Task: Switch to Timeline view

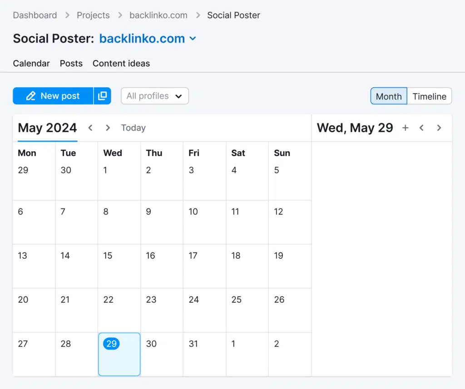Action: pyautogui.click(x=429, y=96)
